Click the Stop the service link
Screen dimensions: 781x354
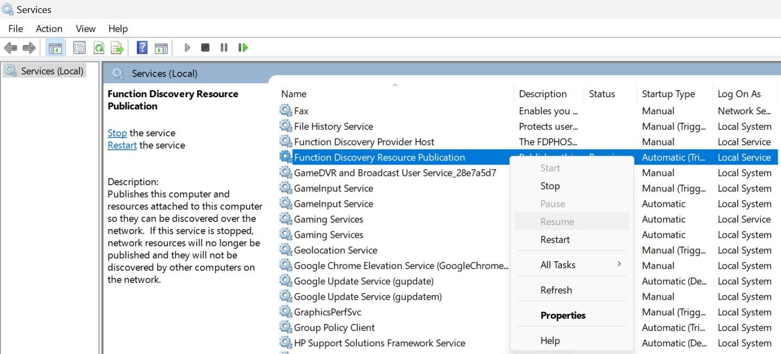coord(117,132)
